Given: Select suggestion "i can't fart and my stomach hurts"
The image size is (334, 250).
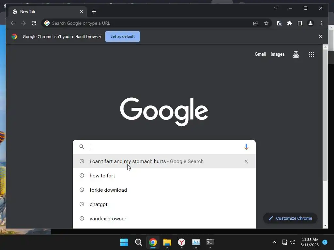Looking at the screenshot, I should click(164, 161).
